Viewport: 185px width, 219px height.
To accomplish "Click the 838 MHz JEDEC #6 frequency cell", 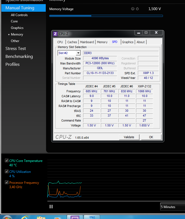I will (127, 91).
